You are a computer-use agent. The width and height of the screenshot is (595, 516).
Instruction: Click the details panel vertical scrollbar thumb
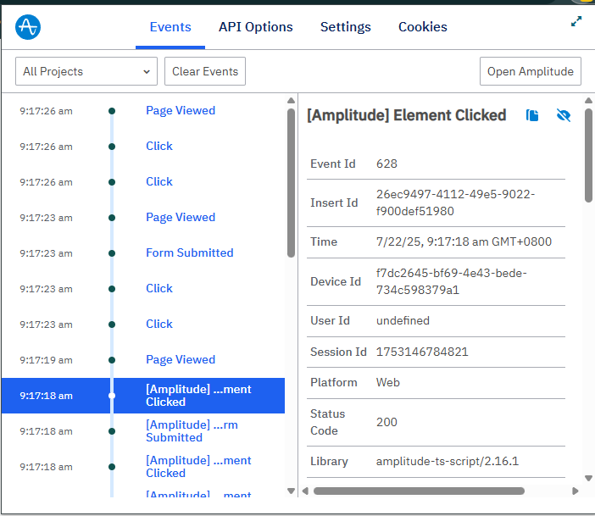click(588, 156)
